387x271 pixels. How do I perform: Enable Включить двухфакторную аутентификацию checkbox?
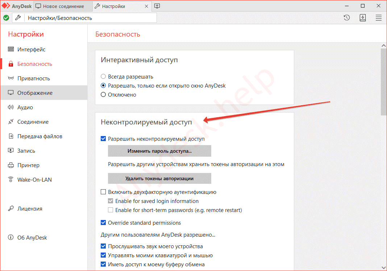click(x=103, y=192)
